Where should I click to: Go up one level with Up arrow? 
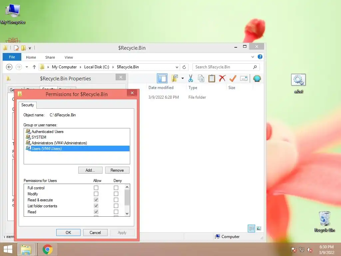34,67
